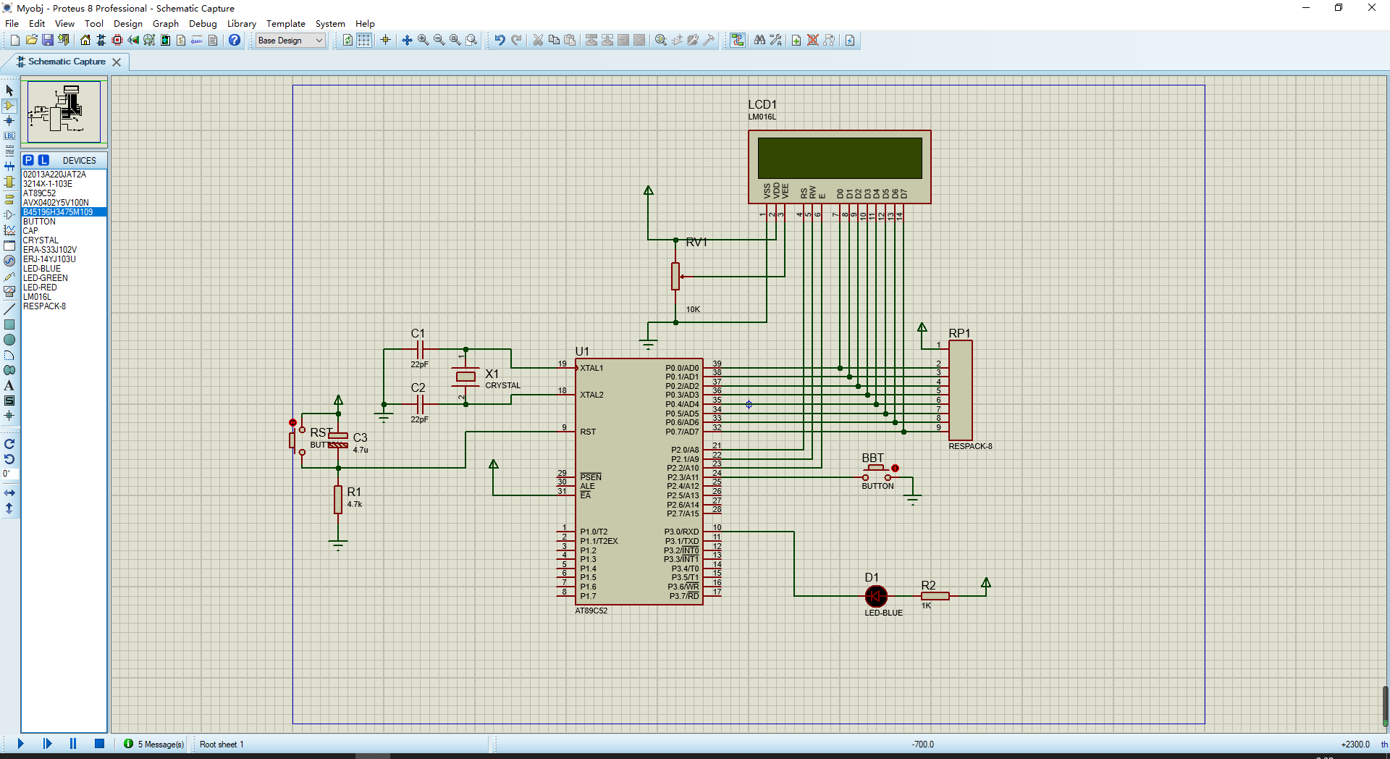Go to the Home Page icon
This screenshot has width=1390, height=759.
(x=85, y=41)
